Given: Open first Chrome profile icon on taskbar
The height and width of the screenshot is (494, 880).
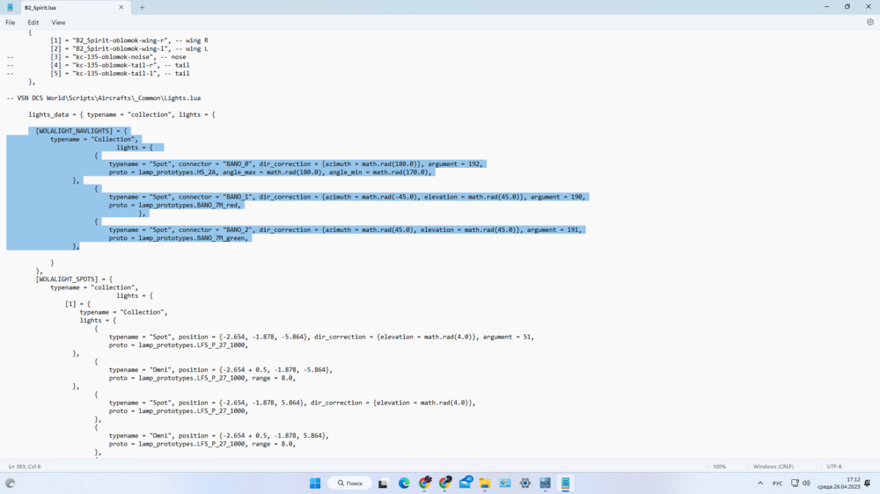Looking at the screenshot, I should pyautogui.click(x=425, y=483).
